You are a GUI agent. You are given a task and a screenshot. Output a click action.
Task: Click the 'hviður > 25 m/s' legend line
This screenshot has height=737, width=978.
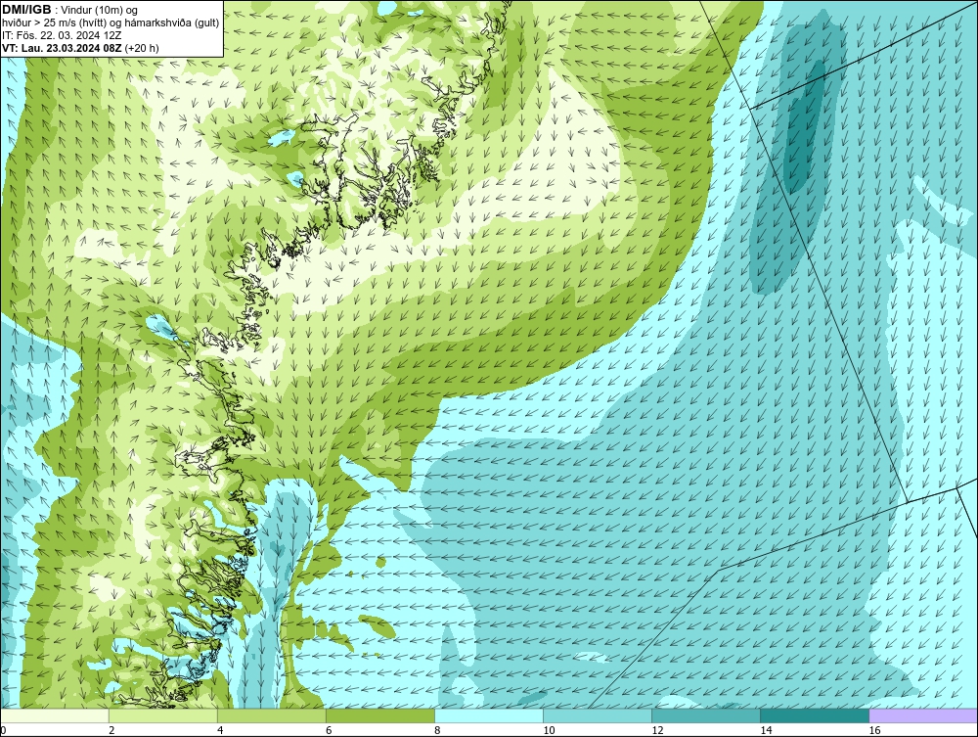click(111, 23)
